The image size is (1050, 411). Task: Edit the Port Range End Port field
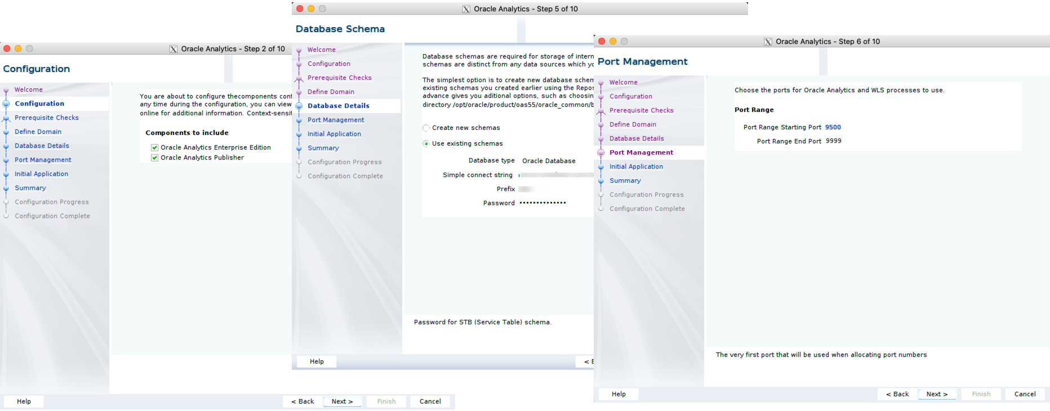pos(834,141)
